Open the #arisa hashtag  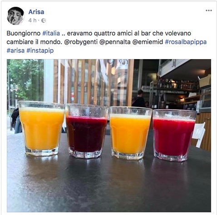(15, 50)
